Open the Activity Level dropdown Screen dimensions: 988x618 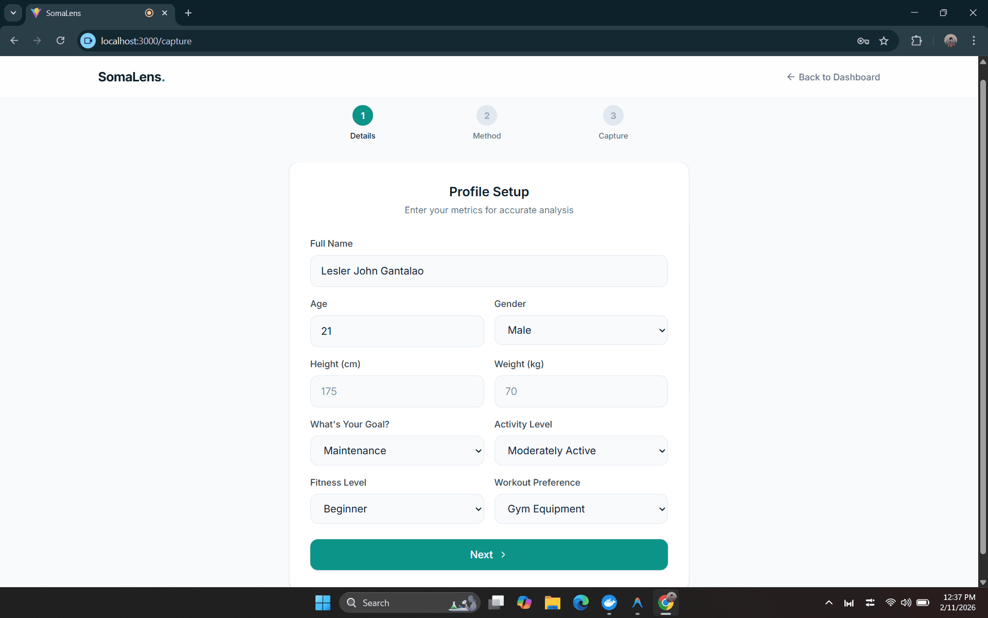[x=581, y=451]
